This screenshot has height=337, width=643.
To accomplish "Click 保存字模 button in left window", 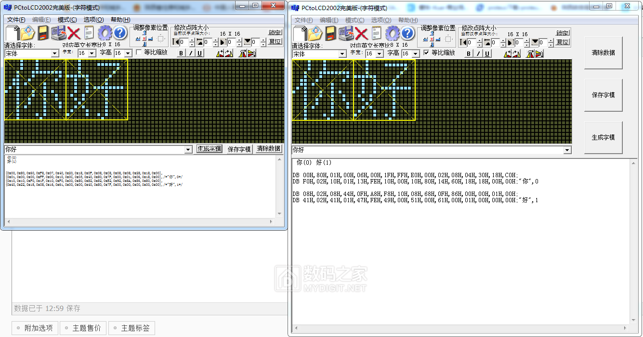I will (x=239, y=149).
